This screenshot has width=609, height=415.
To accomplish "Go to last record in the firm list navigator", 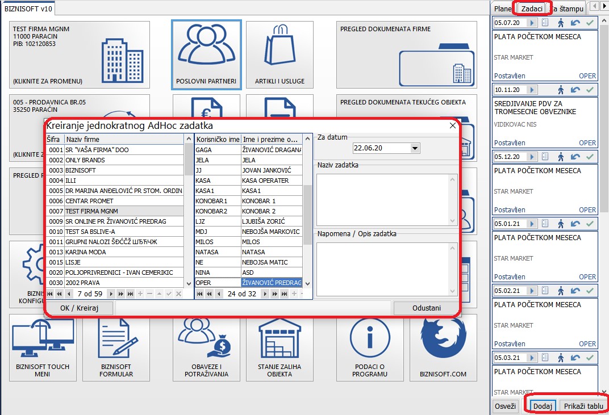I will pyautogui.click(x=131, y=294).
